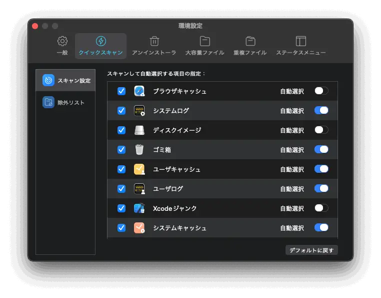Open the 大容量ファイル folder icon
This screenshot has width=381, height=298.
click(x=205, y=41)
